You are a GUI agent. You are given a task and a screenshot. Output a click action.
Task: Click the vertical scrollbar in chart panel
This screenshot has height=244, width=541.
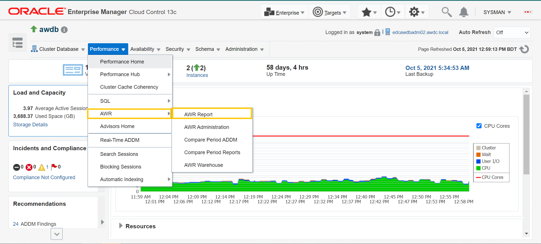526,134
